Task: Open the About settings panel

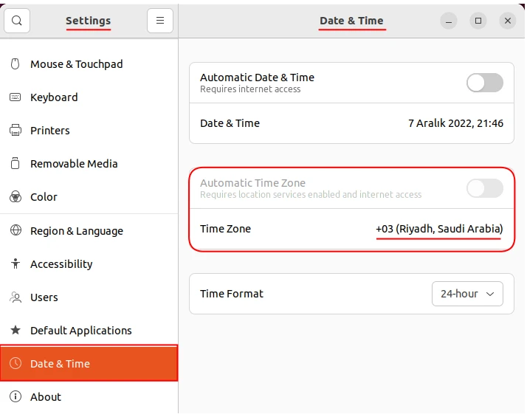Action: pos(46,397)
